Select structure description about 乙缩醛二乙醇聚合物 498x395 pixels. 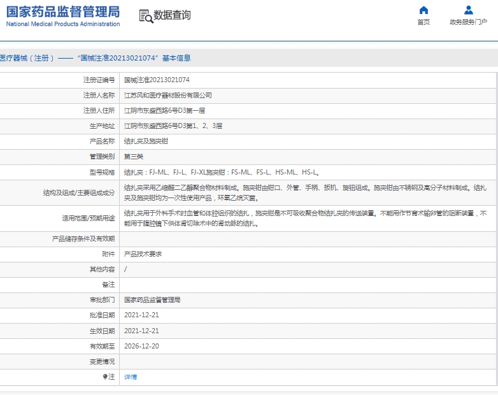pyautogui.click(x=305, y=193)
